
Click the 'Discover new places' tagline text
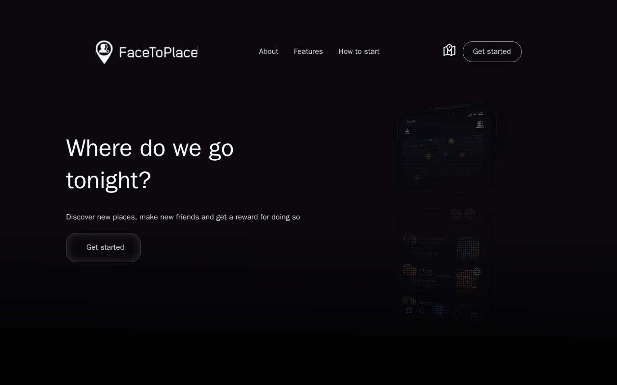click(183, 217)
